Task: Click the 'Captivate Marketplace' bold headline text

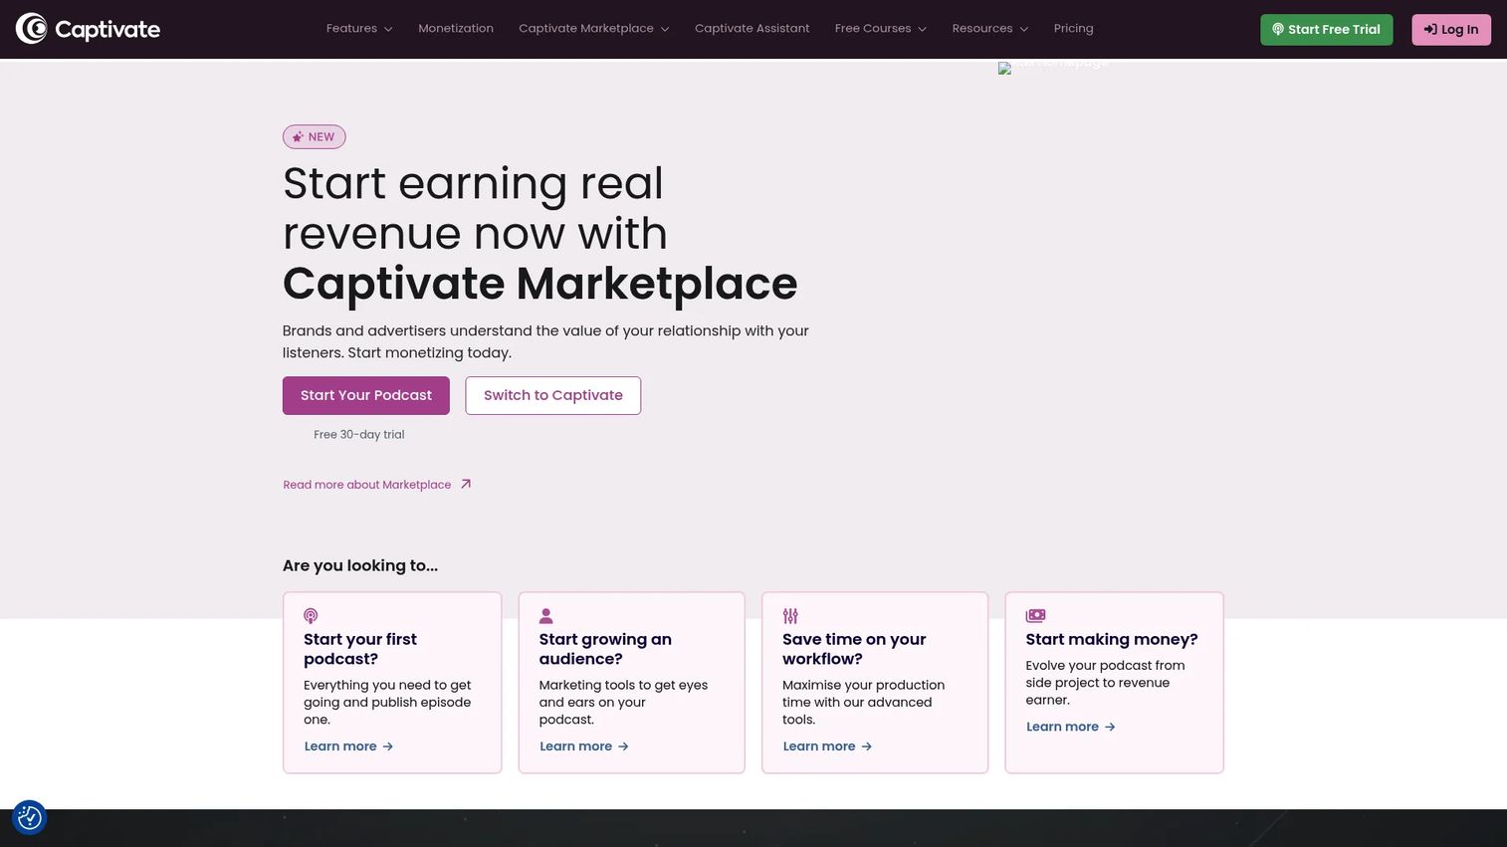Action: click(x=540, y=284)
